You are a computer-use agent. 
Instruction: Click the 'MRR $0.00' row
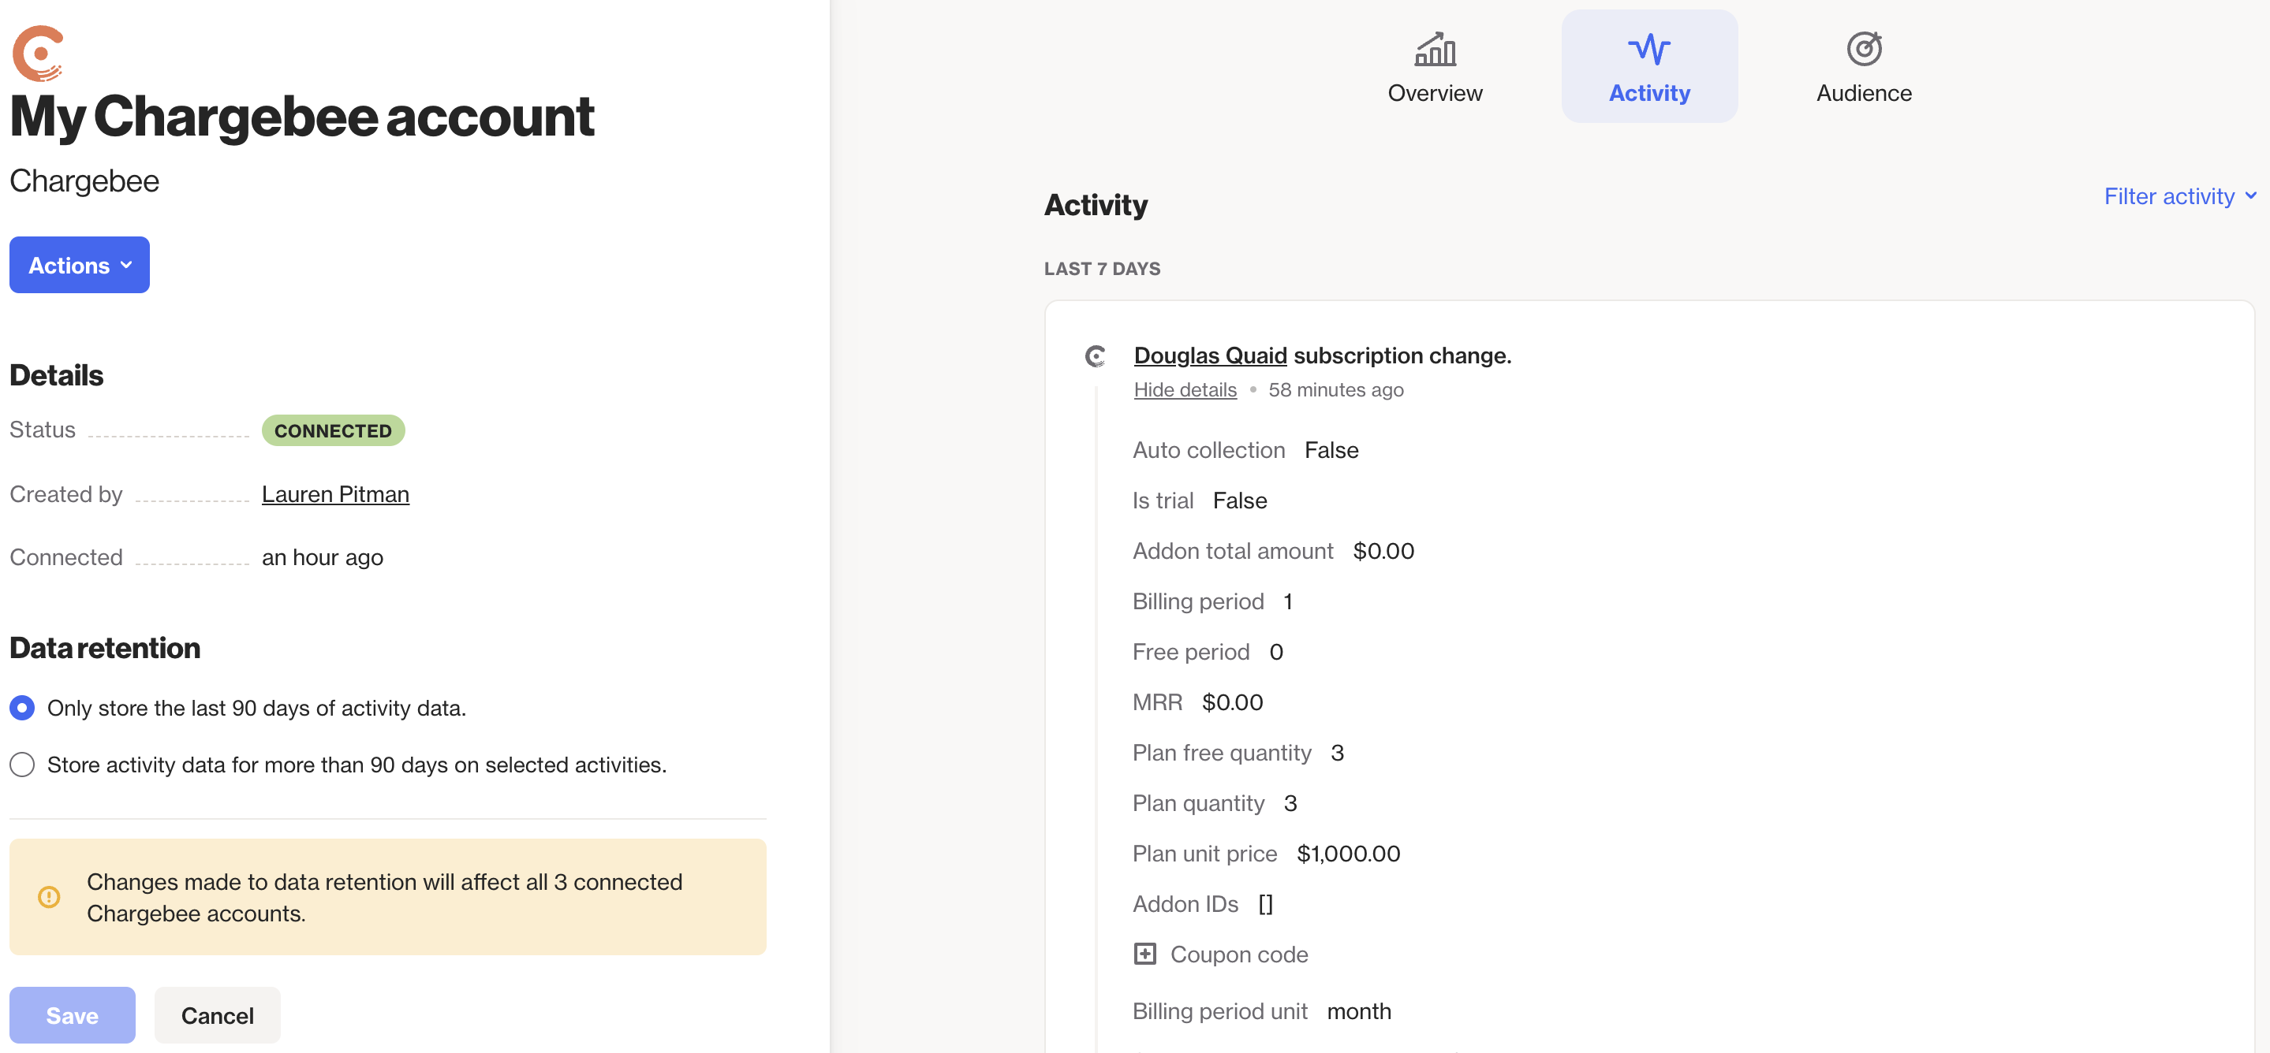(1197, 701)
